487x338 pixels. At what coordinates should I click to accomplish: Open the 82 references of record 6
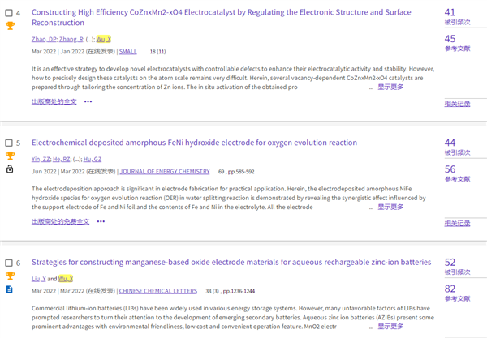click(450, 288)
